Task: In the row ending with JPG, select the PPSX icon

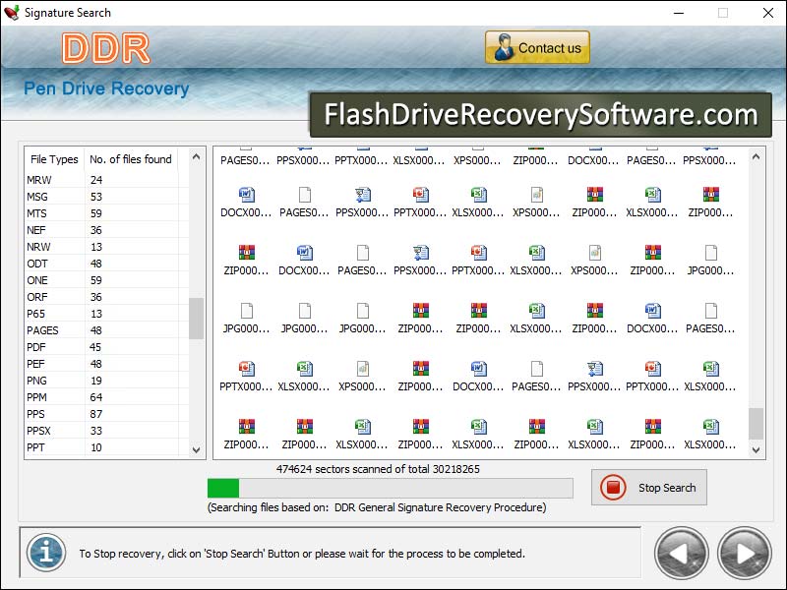Action: pyautogui.click(x=421, y=253)
